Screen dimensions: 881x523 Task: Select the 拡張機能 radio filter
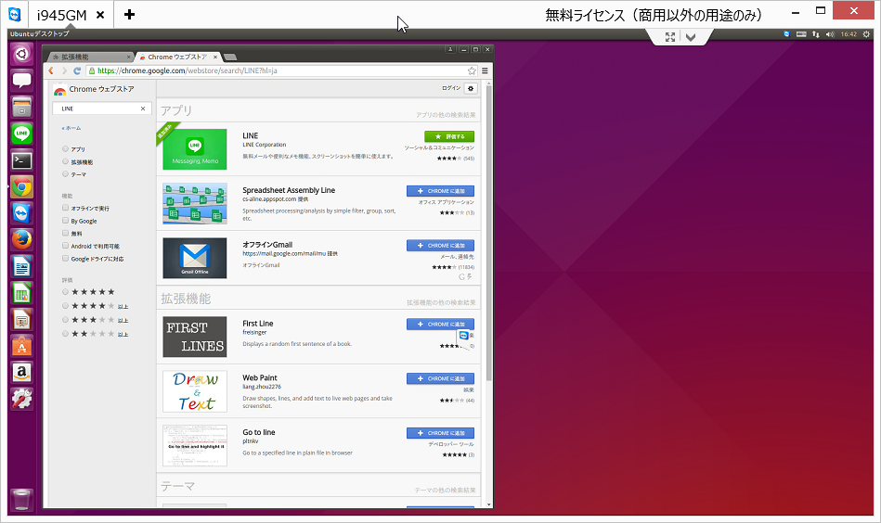tap(65, 161)
